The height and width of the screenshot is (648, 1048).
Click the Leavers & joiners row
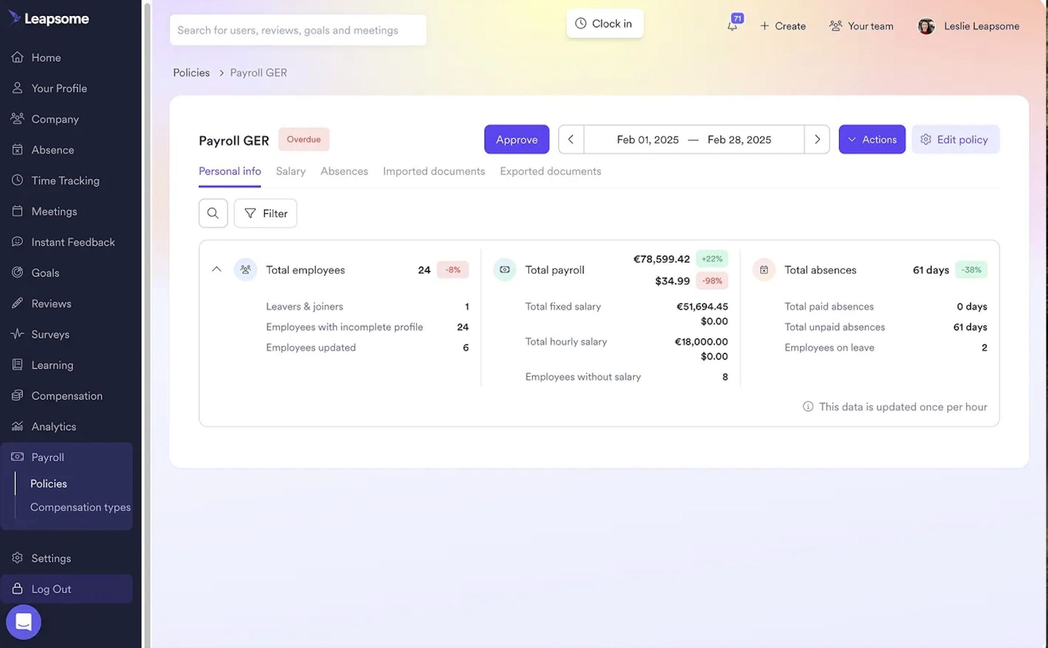[x=367, y=306]
